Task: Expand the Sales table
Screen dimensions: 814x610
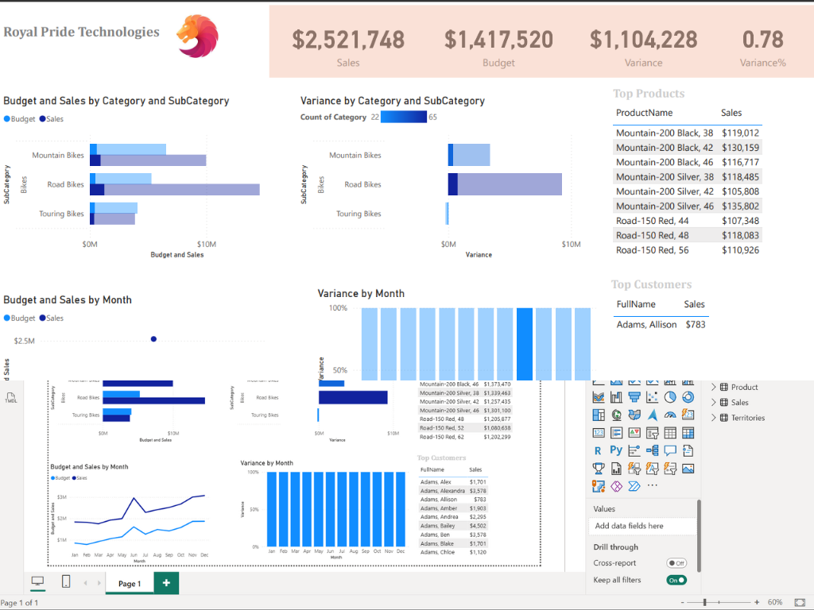Action: tap(713, 403)
